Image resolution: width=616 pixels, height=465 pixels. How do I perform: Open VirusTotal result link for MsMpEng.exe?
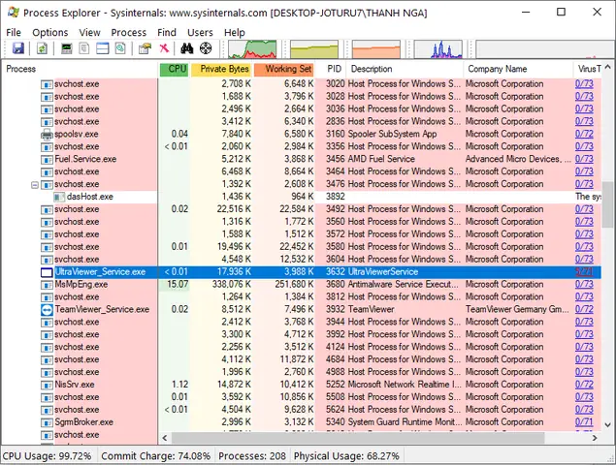pyautogui.click(x=584, y=284)
